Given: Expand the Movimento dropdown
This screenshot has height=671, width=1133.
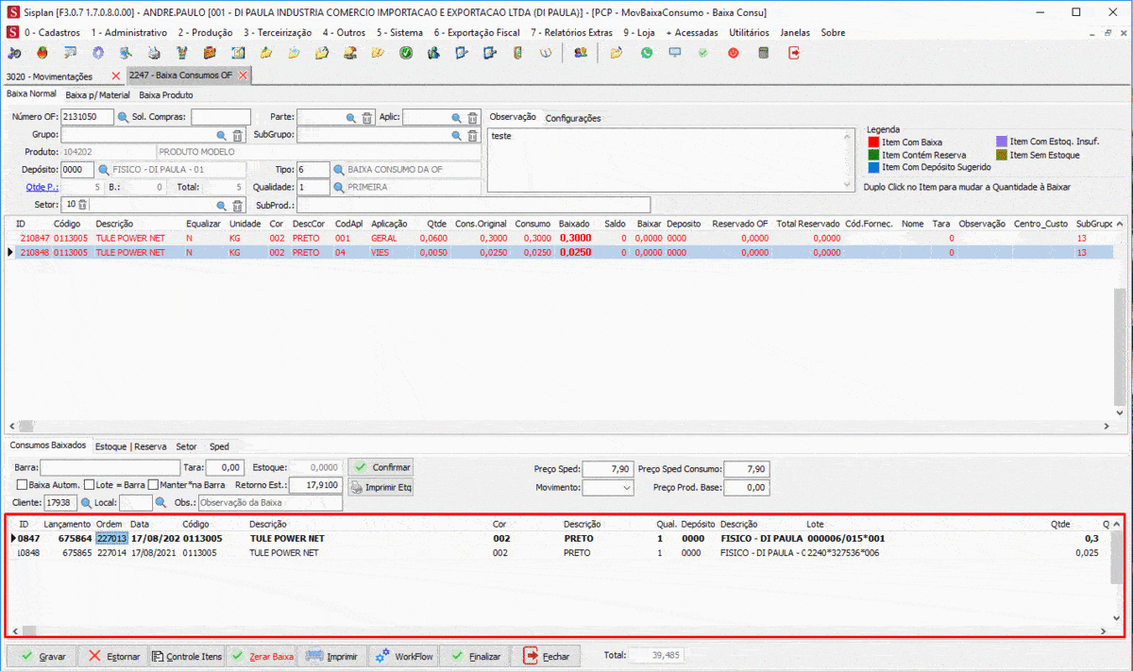Looking at the screenshot, I should point(627,488).
